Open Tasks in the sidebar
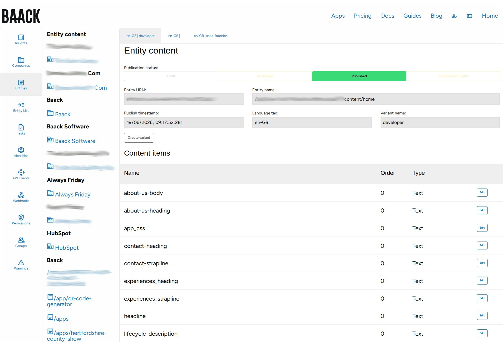The width and height of the screenshot is (503, 342). [x=21, y=130]
